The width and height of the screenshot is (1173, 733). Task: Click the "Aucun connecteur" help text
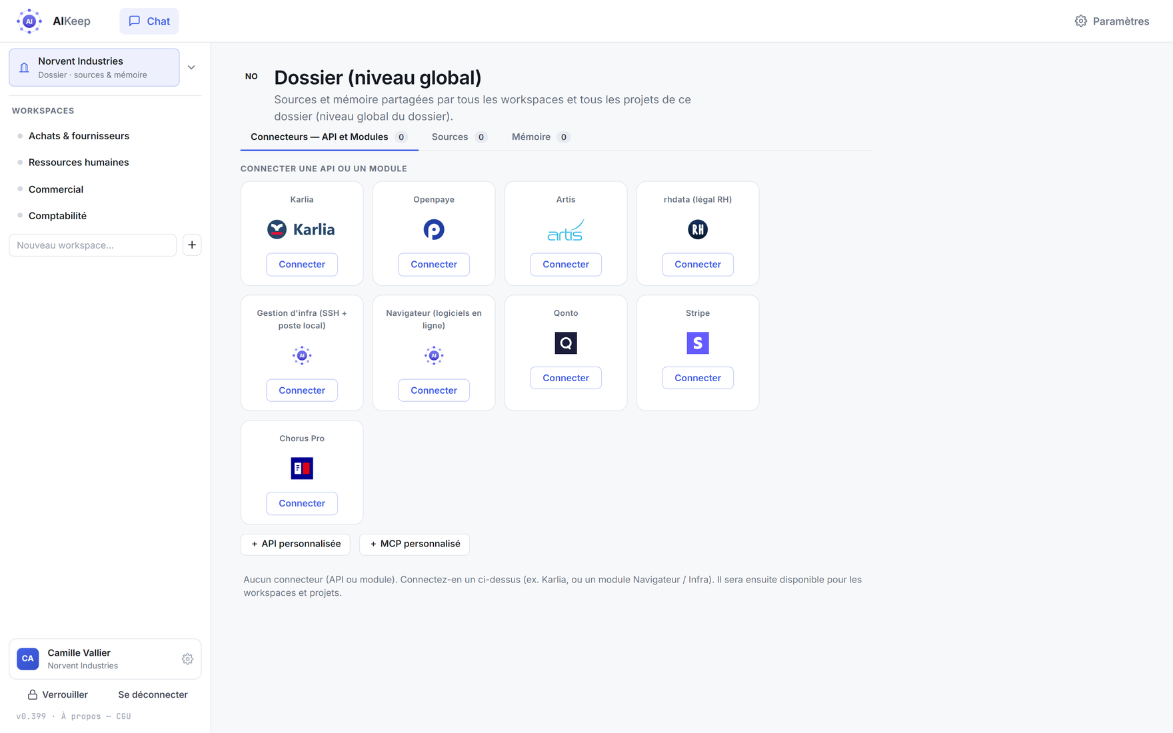point(553,586)
